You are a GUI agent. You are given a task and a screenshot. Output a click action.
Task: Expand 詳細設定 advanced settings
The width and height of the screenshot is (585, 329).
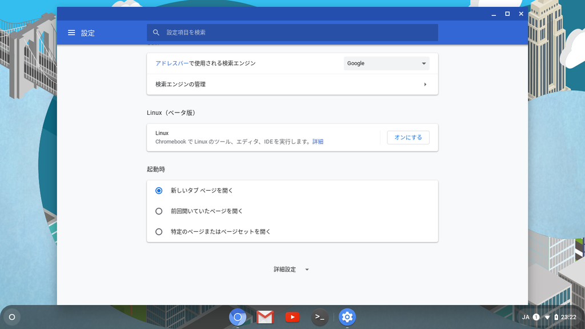tap(291, 270)
